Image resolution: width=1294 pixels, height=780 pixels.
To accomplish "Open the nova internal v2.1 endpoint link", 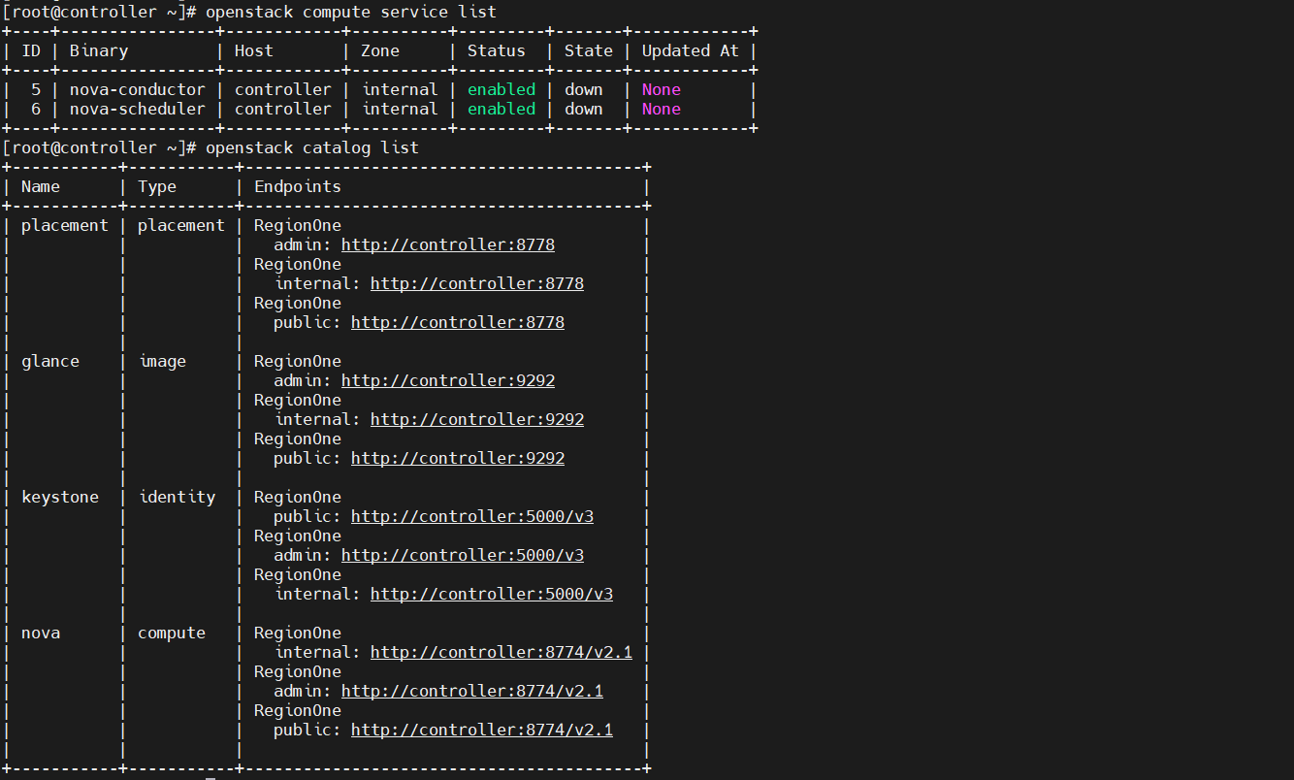I will [x=501, y=652].
